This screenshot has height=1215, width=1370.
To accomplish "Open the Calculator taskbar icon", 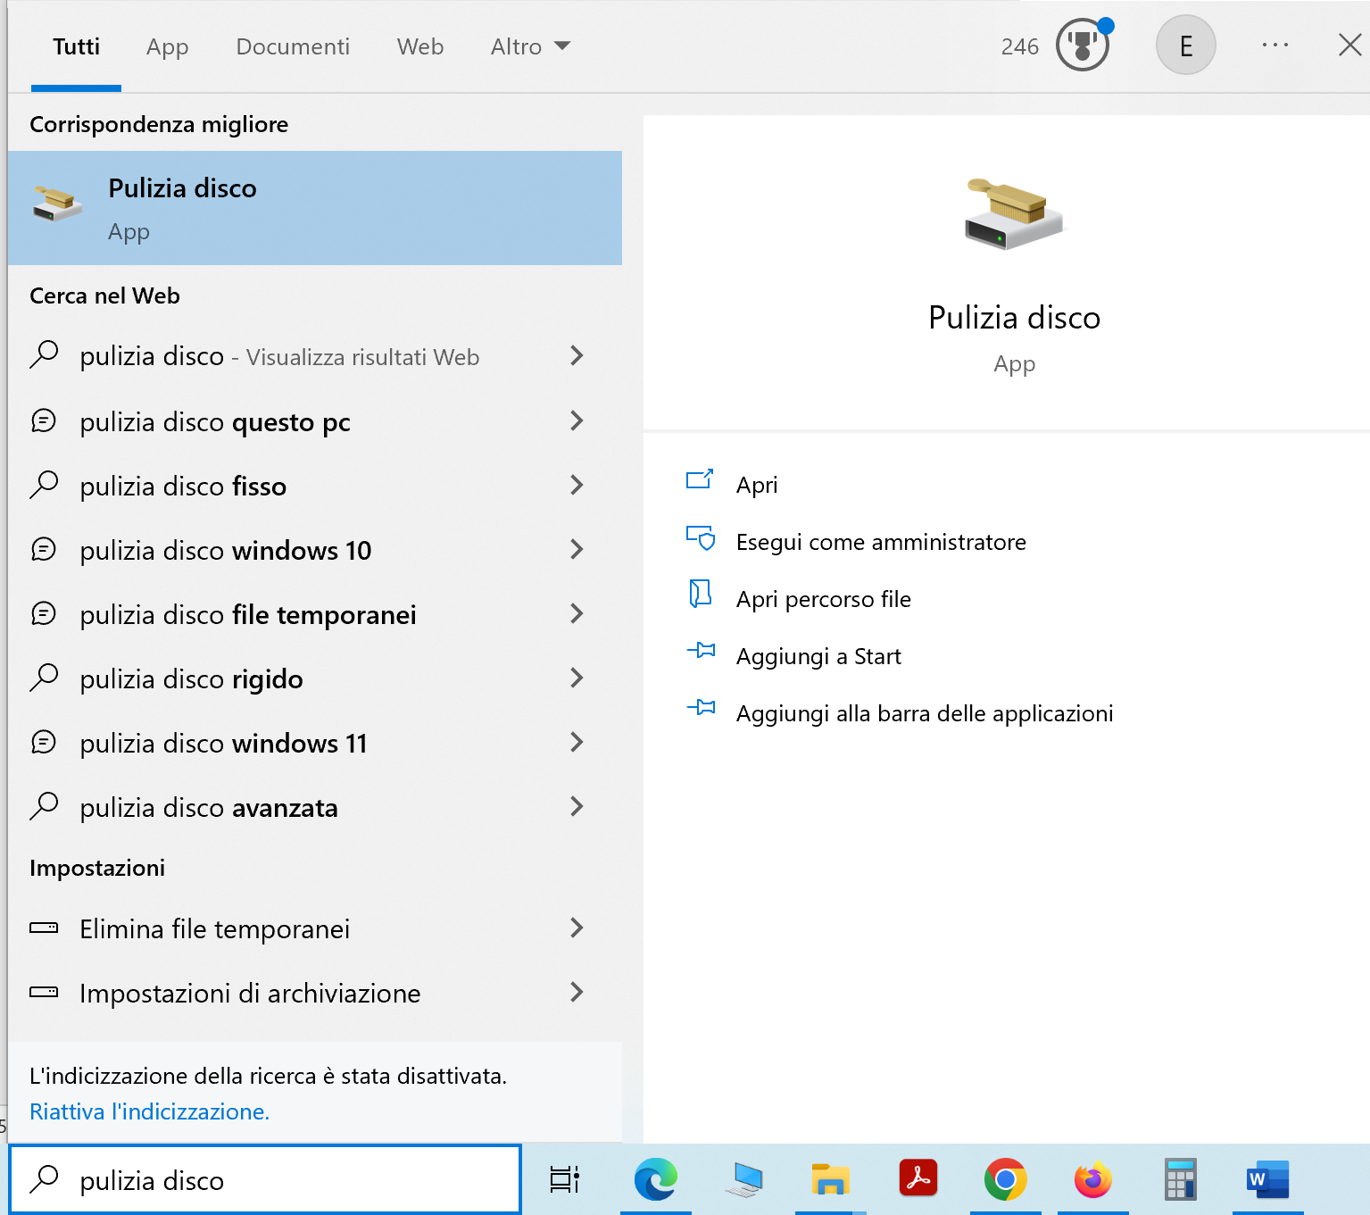I will coord(1180,1179).
